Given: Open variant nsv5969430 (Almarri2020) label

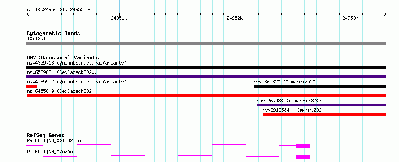Looking at the screenshot, I should click(x=289, y=101).
